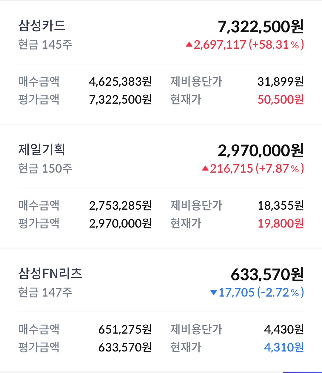Image resolution: width=322 pixels, height=373 pixels.
Task: Click the 삼성카드 purchase amount 4,625,383원
Action: click(x=120, y=82)
